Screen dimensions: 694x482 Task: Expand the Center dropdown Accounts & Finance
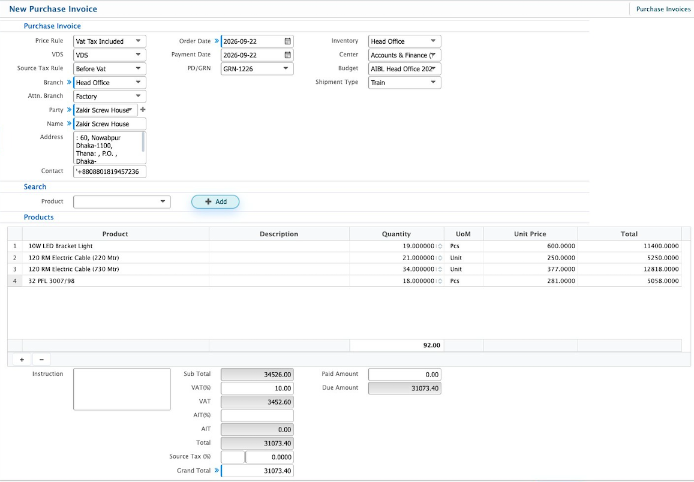404,55
